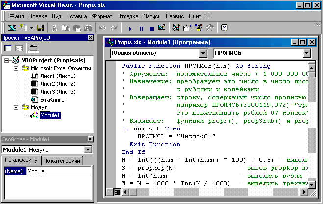Collapse the Модули folder
Image resolution: width=323 pixels, height=204 pixels.
16,107
